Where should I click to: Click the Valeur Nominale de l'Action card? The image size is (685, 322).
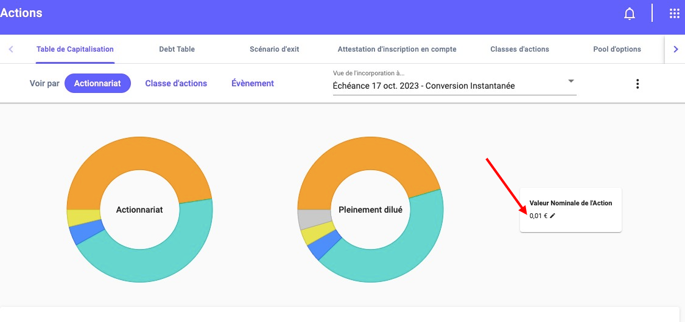coord(571,210)
